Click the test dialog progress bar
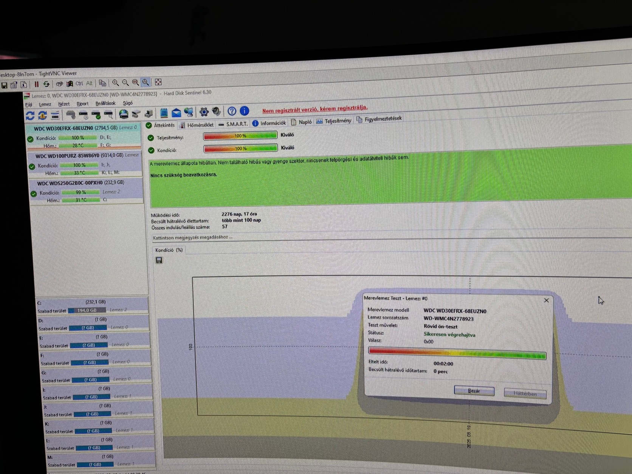The image size is (632, 474). [x=457, y=353]
